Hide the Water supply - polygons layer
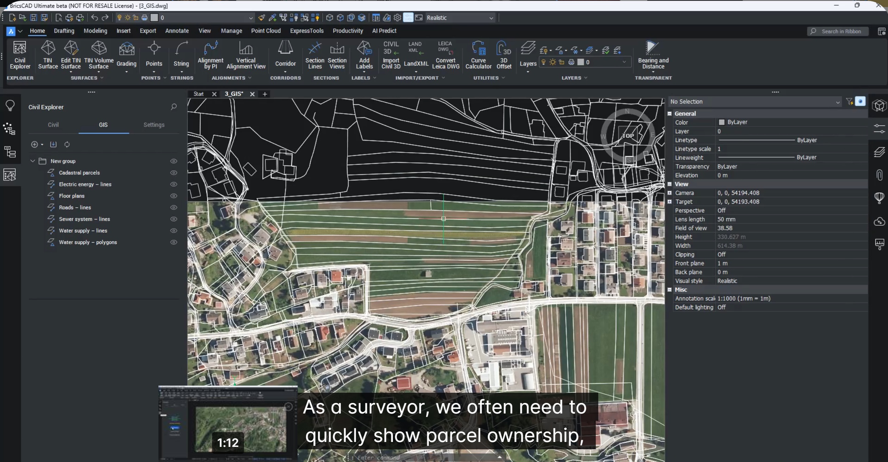This screenshot has width=888, height=462. coord(174,242)
